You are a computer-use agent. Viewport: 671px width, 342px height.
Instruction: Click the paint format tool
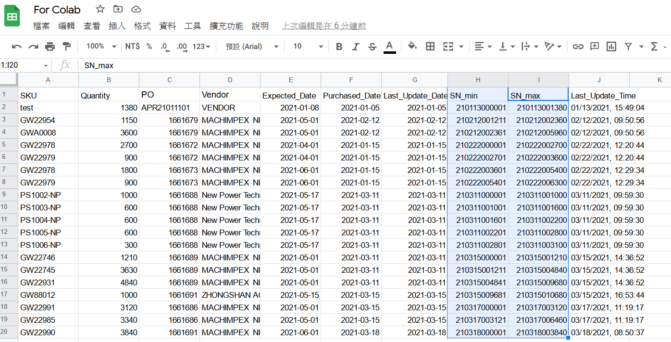point(66,46)
